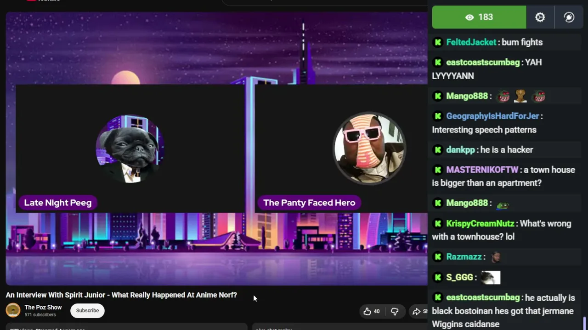This screenshot has height=330, width=588.
Task: Click last emote in Mango888's three-emote message
Action: [x=539, y=96]
